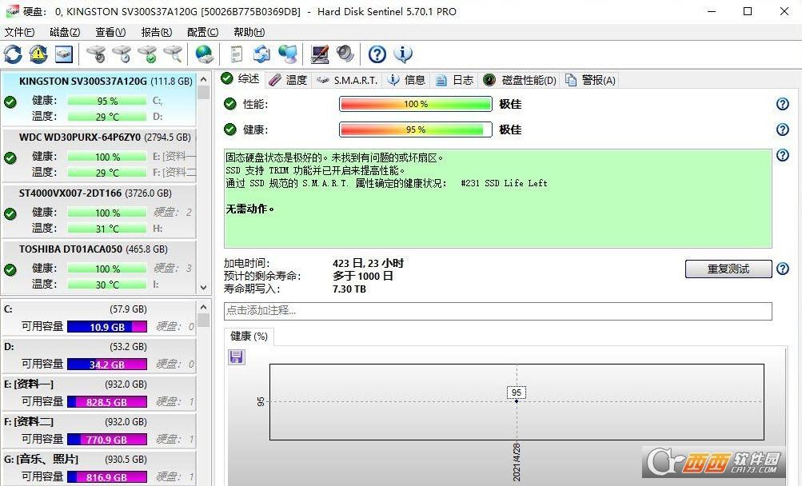
Task: Open the 报告(R) menu
Action: [157, 32]
